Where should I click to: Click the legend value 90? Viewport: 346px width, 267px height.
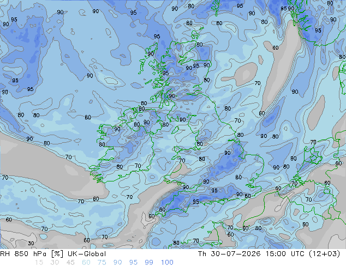coord(117,263)
